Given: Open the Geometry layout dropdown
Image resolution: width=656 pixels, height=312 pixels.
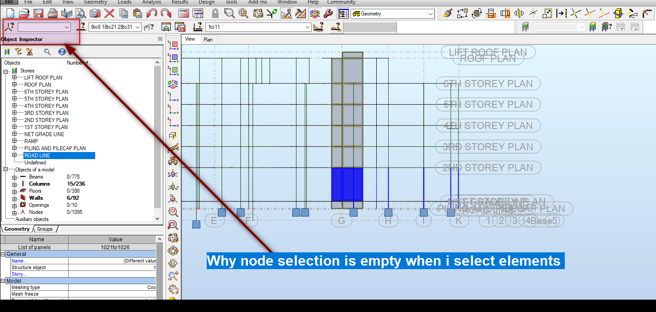Looking at the screenshot, I should pyautogui.click(x=431, y=13).
